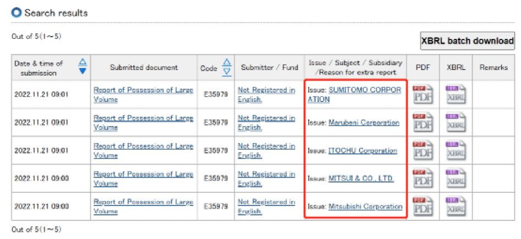This screenshot has height=239, width=521.
Task: Download XBRL for ITOCHU Corporation report
Action: pos(455,151)
